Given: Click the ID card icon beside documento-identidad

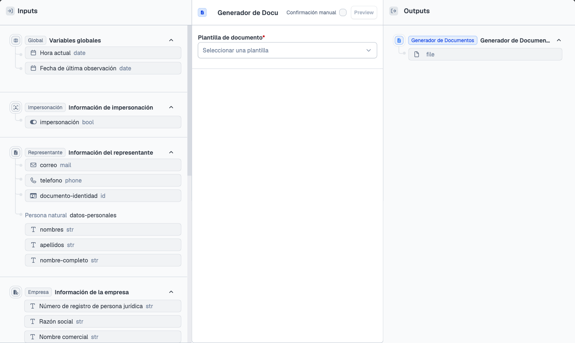Looking at the screenshot, I should 33,196.
